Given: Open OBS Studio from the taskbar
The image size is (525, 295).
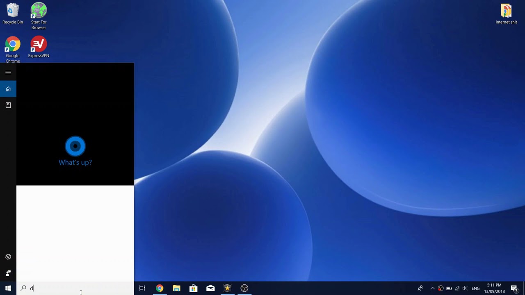Looking at the screenshot, I should pos(244,288).
